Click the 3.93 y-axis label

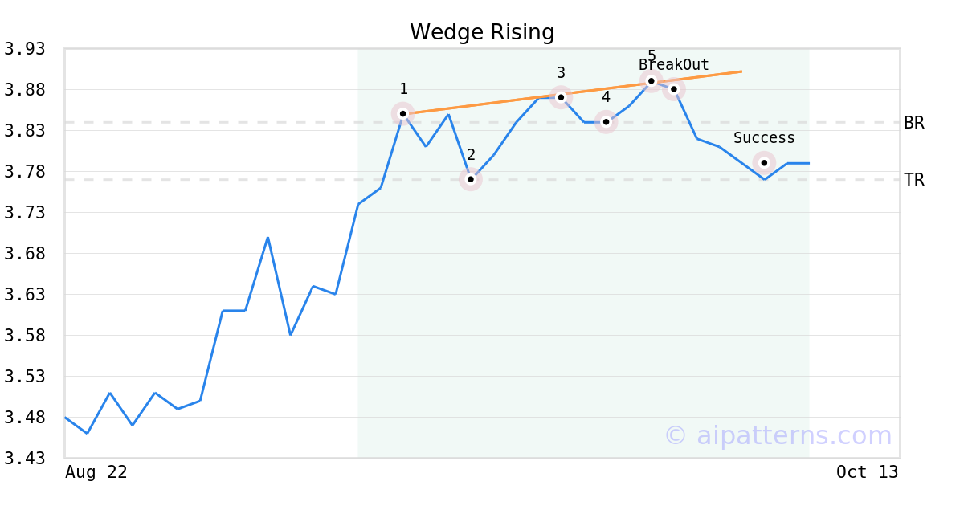tap(24, 49)
